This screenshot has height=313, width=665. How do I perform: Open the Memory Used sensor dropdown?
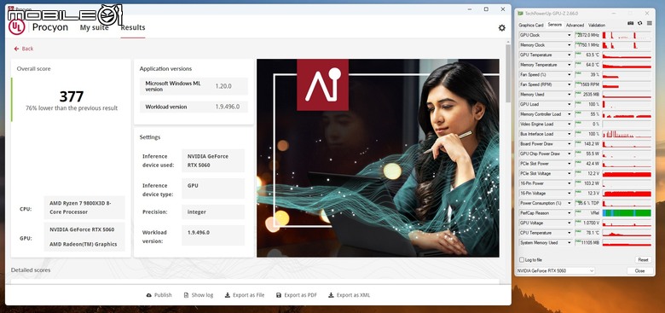(x=570, y=95)
